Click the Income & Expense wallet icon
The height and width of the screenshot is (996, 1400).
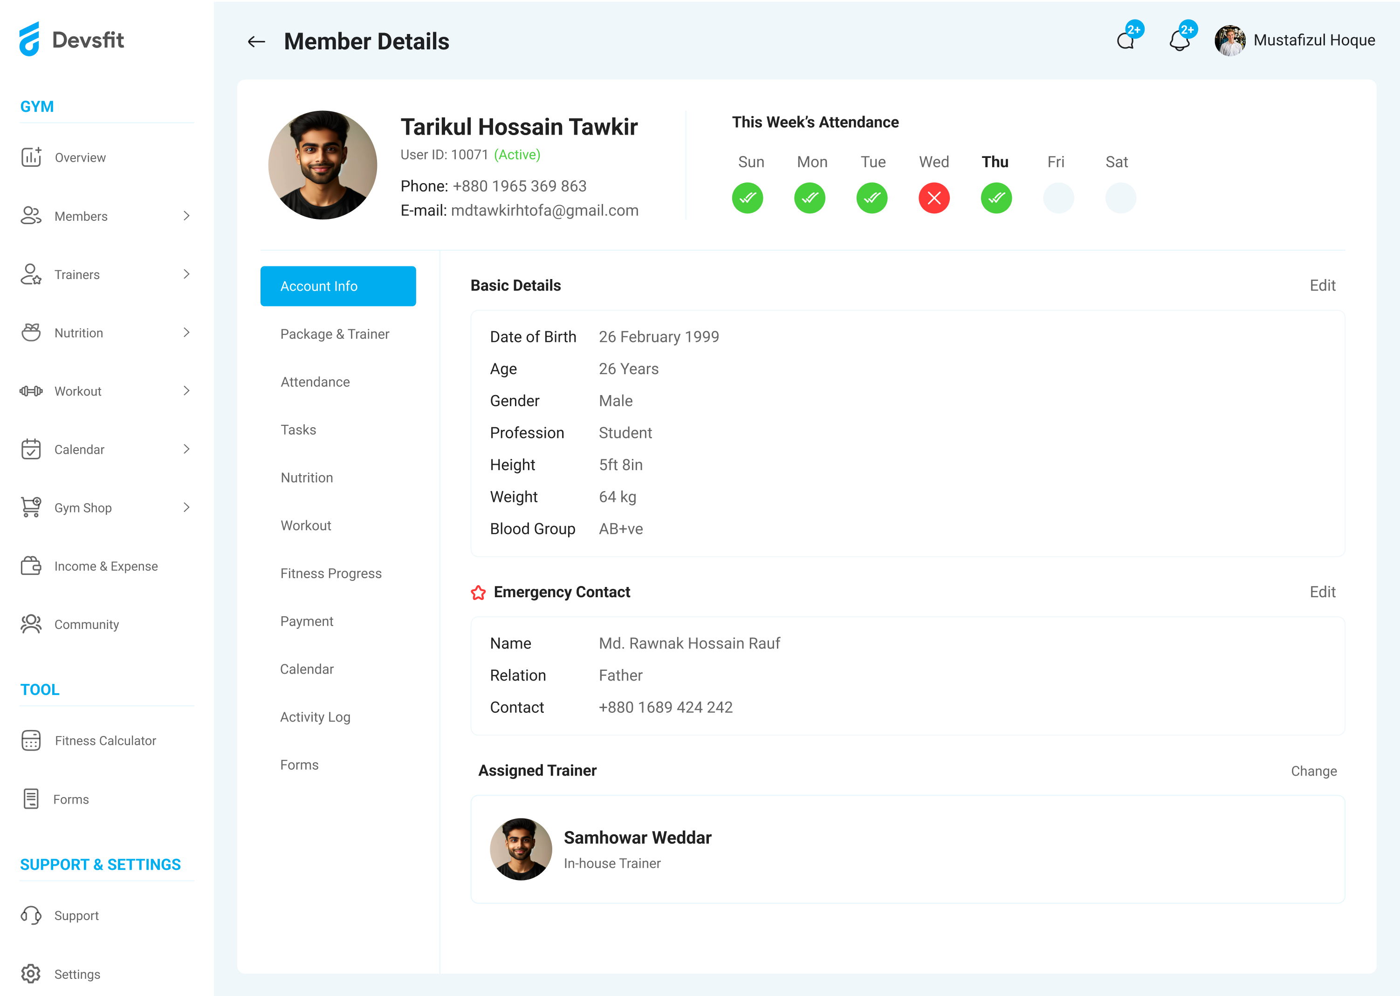click(x=31, y=566)
